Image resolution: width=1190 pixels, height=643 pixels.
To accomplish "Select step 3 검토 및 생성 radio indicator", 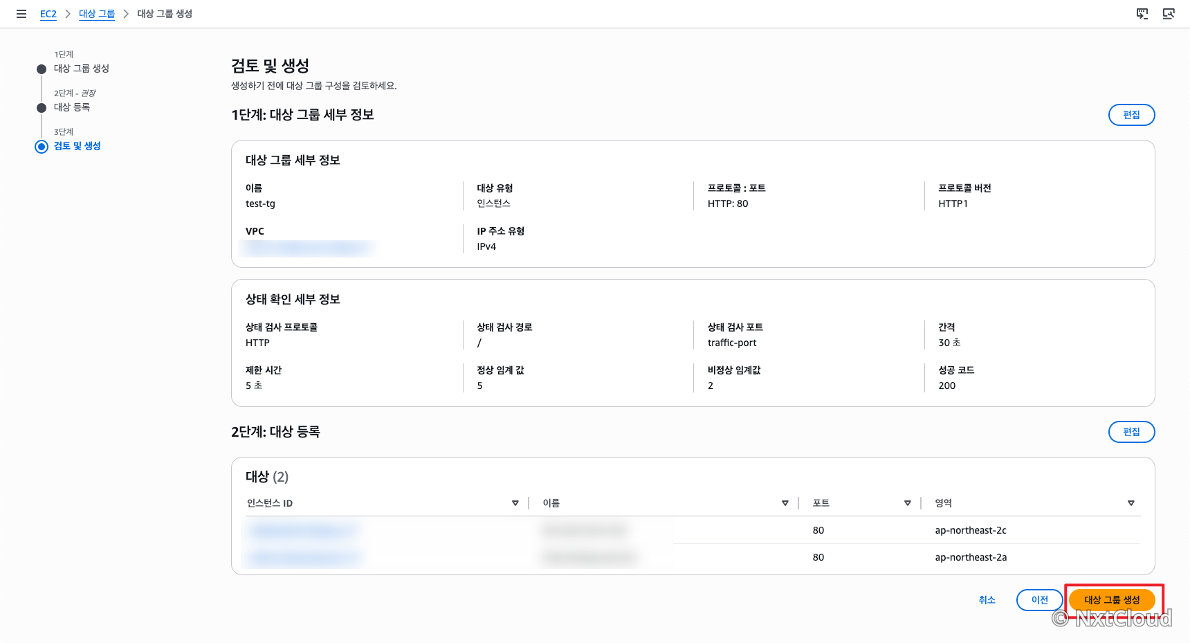I will [42, 146].
